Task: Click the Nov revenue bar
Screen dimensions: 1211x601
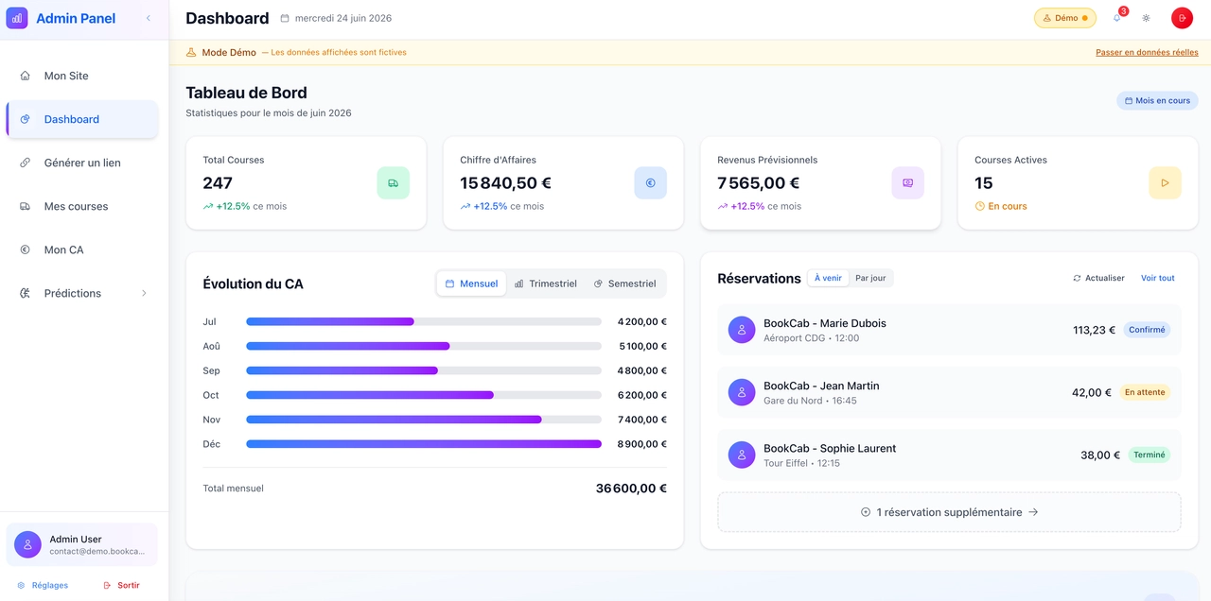Action: (x=424, y=420)
